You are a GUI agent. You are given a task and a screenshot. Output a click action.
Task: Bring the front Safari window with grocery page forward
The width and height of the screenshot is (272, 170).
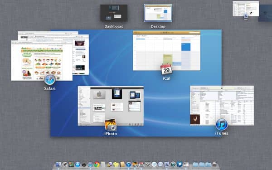pos(42,61)
